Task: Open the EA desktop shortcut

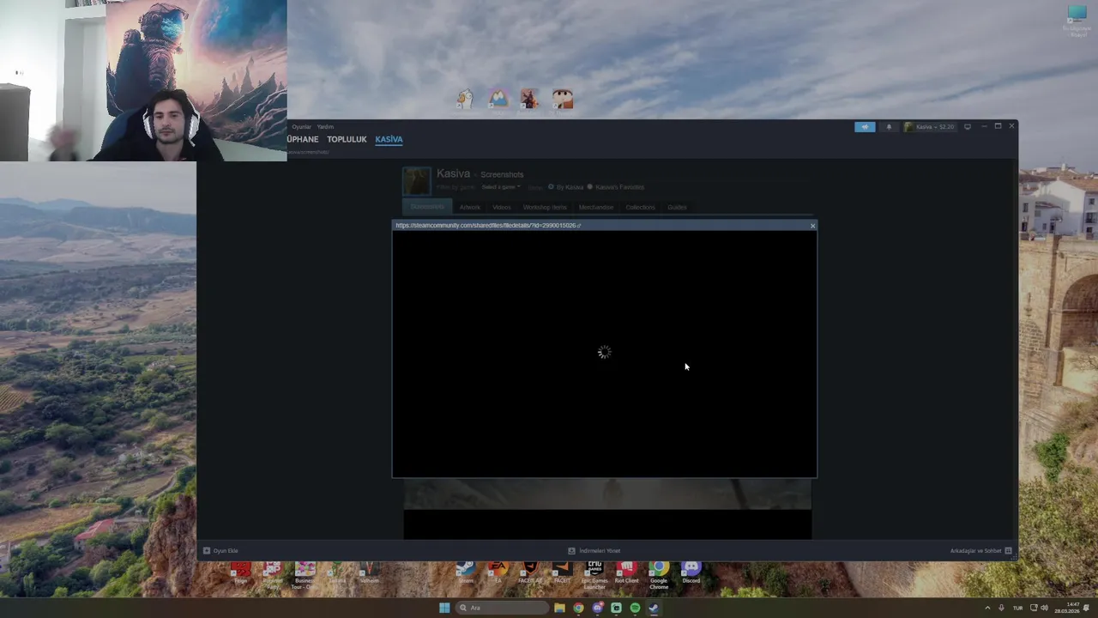Action: tap(498, 572)
